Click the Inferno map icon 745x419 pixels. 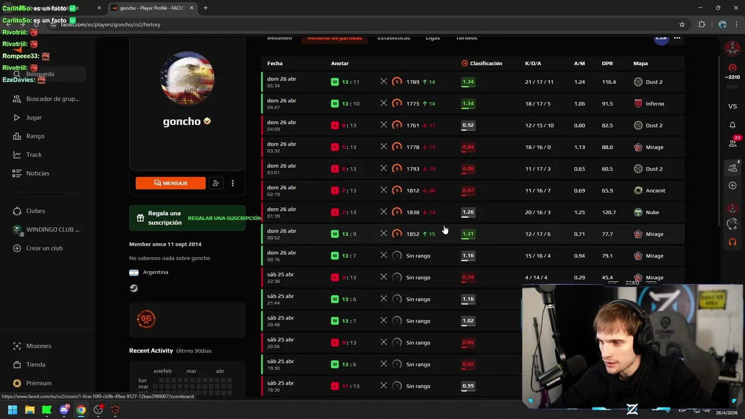pyautogui.click(x=638, y=104)
